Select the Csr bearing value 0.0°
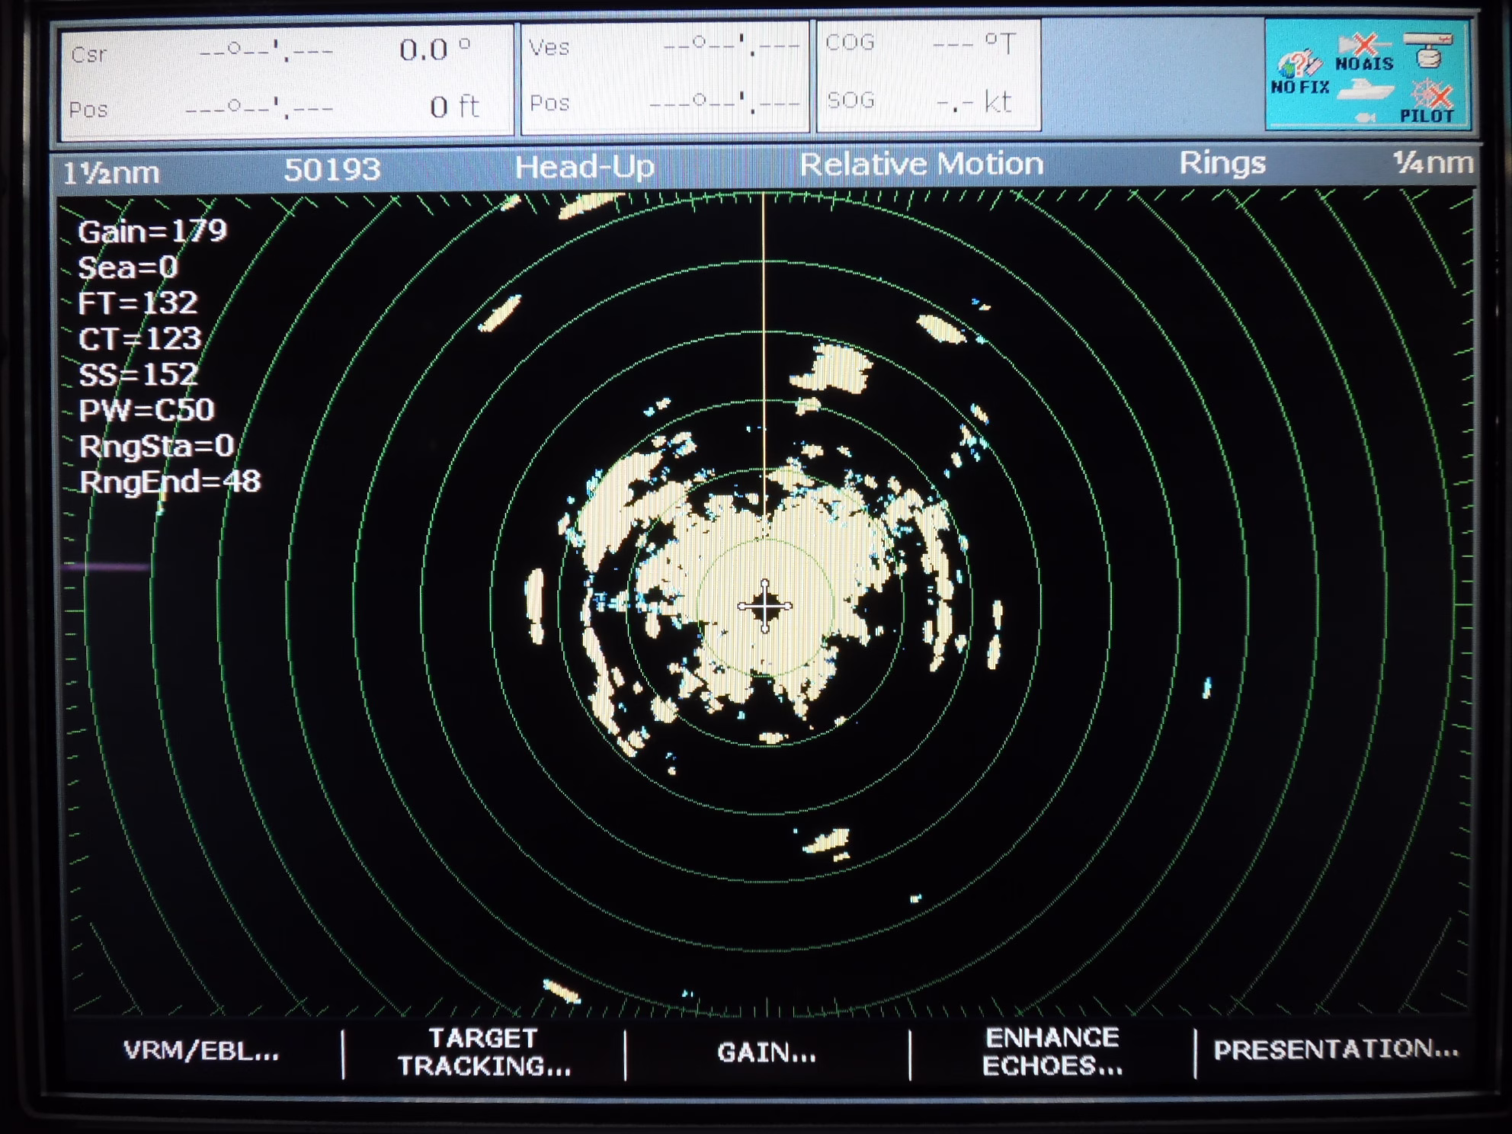This screenshot has height=1134, width=1512. pyautogui.click(x=435, y=50)
